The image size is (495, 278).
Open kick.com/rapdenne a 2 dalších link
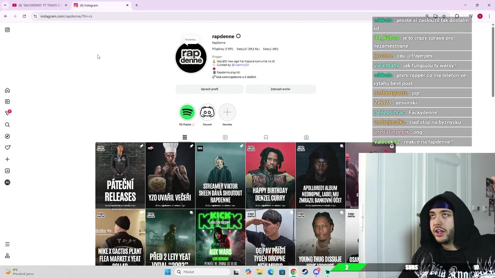234,77
